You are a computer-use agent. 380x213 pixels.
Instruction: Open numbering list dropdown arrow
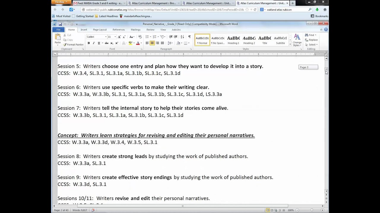158,37
